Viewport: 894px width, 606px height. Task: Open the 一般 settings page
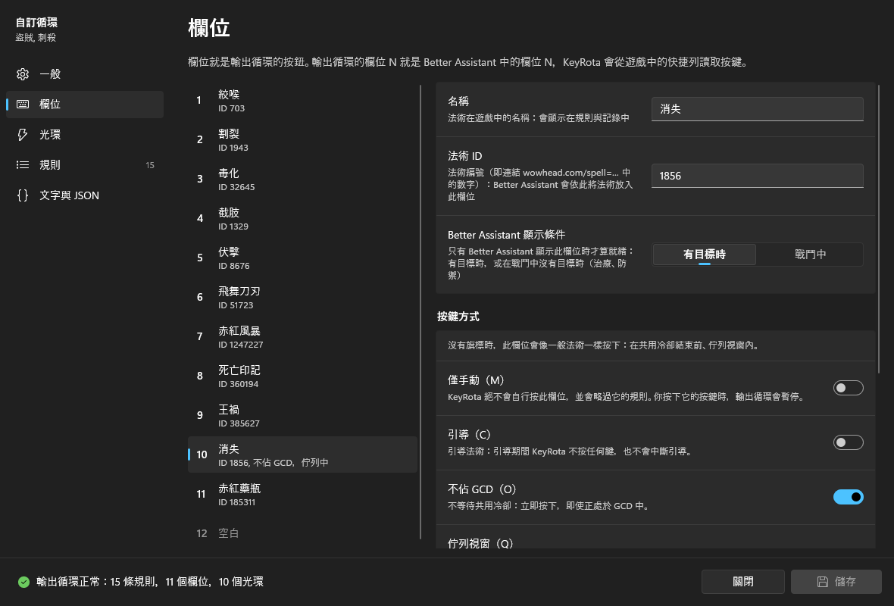tap(84, 74)
